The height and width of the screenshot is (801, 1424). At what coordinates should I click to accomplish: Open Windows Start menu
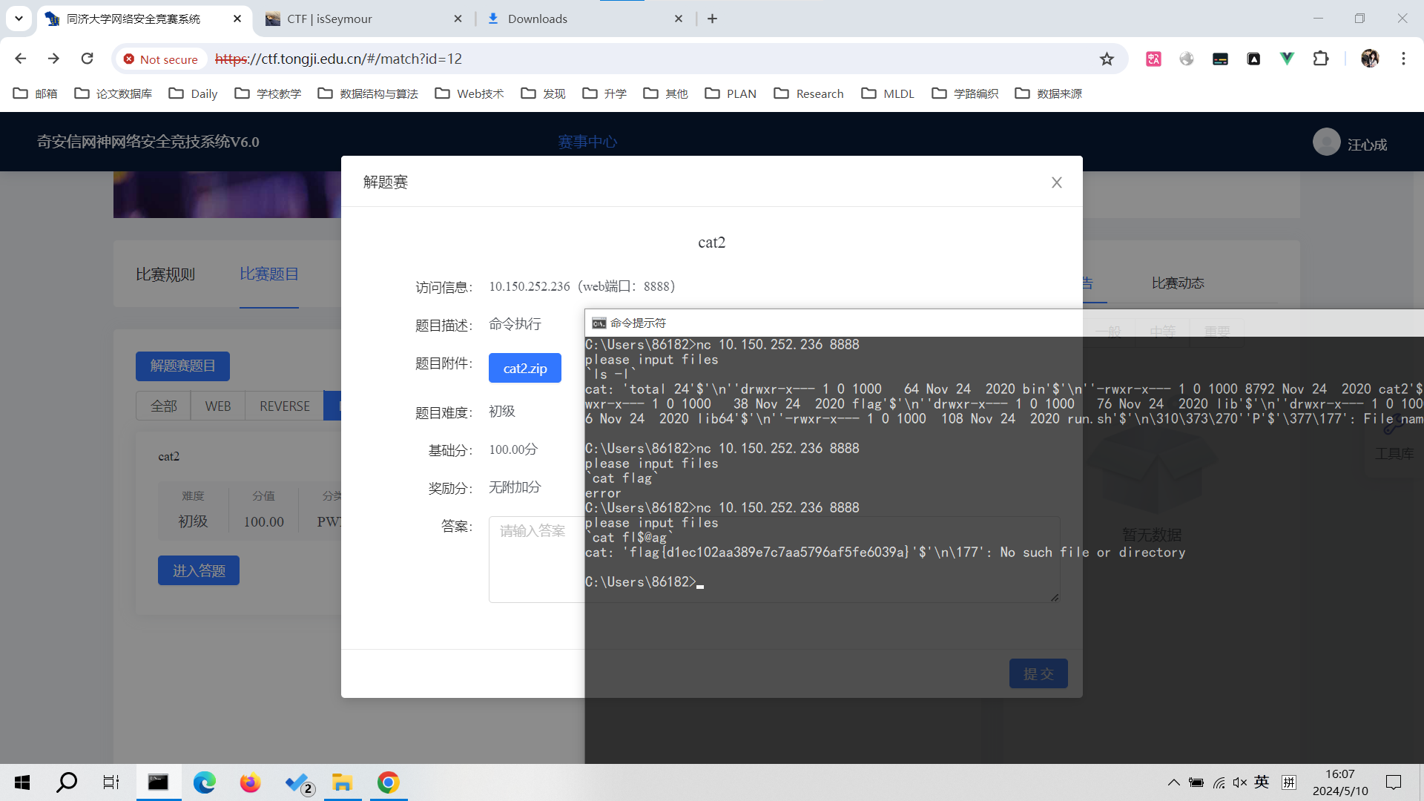pos(22,782)
